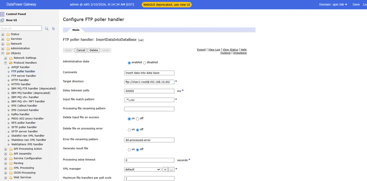367x181 pixels.
Task: Click the plus button beside XML manager
Action: [165, 169]
